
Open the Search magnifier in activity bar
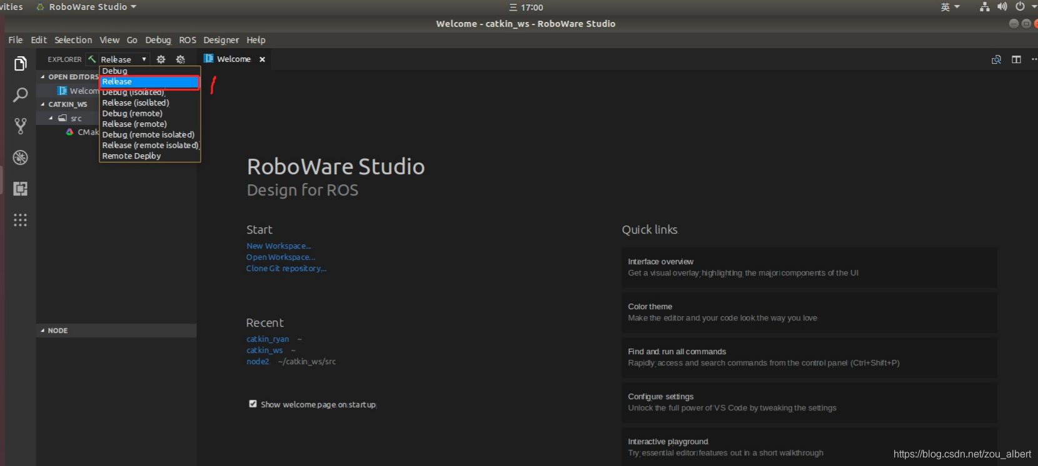(21, 95)
